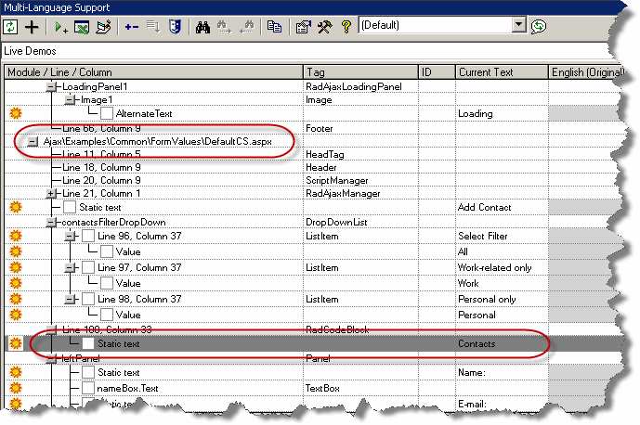Tick the nameBox.Text checkbox
Viewport: 640px width, 425px height.
coord(87,387)
